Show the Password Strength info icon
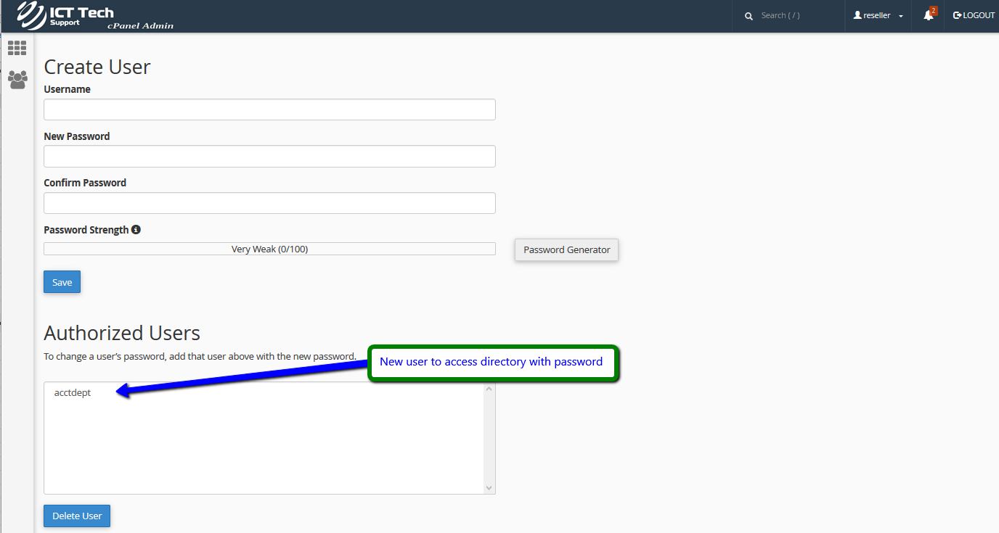 136,230
